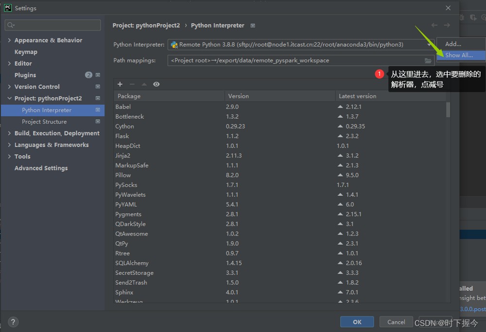Open Keymap settings
The height and width of the screenshot is (332, 486).
click(x=26, y=52)
